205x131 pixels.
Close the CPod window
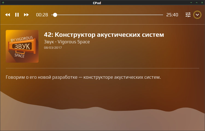202,3
